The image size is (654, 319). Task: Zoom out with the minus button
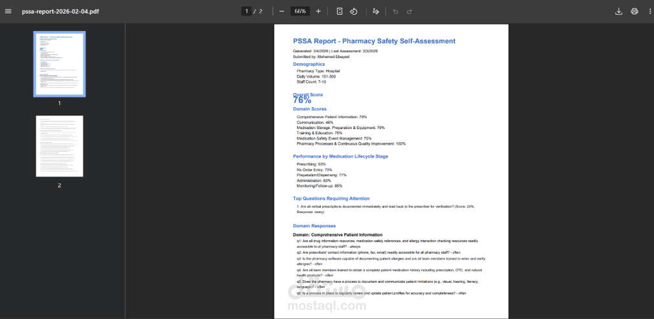(281, 11)
